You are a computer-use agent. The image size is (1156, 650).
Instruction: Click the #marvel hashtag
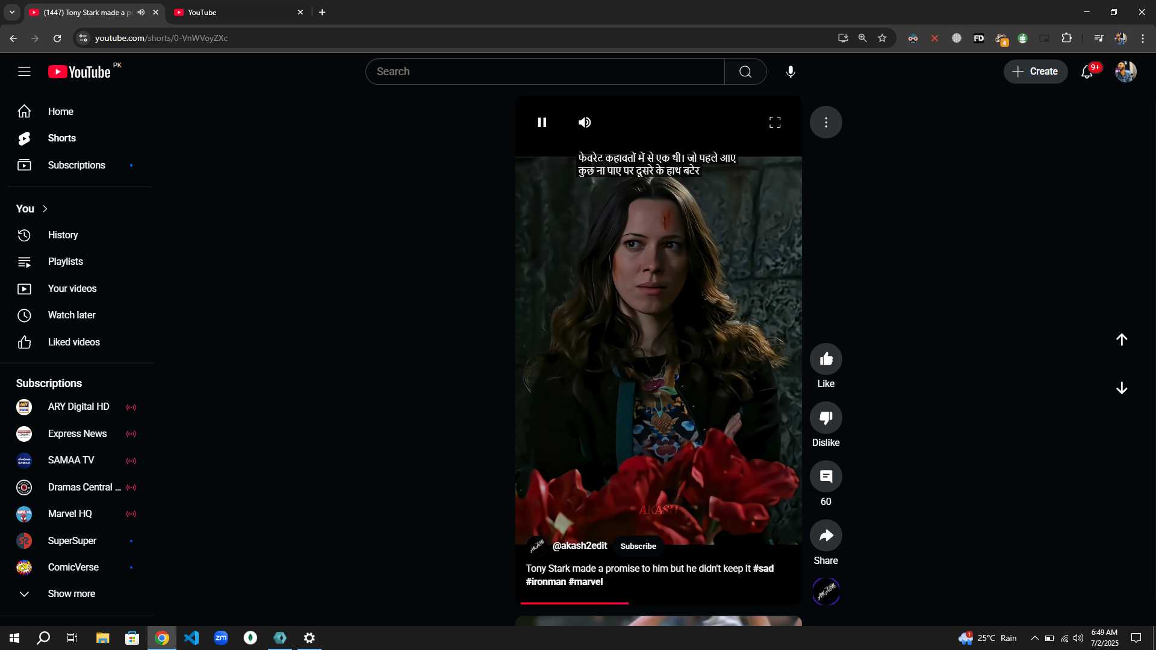point(586,581)
